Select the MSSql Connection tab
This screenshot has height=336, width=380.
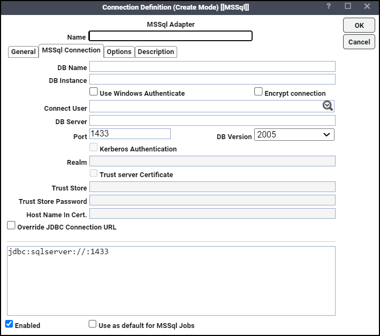tap(71, 50)
